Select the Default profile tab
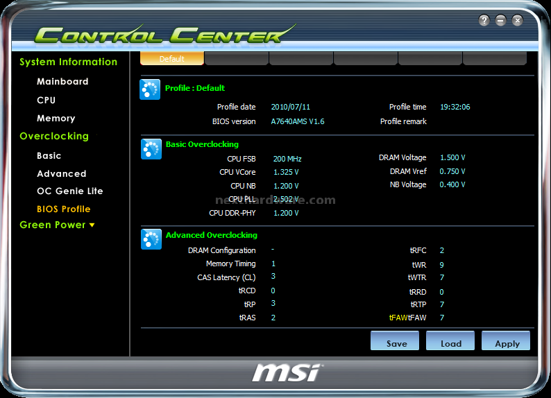 [x=172, y=59]
